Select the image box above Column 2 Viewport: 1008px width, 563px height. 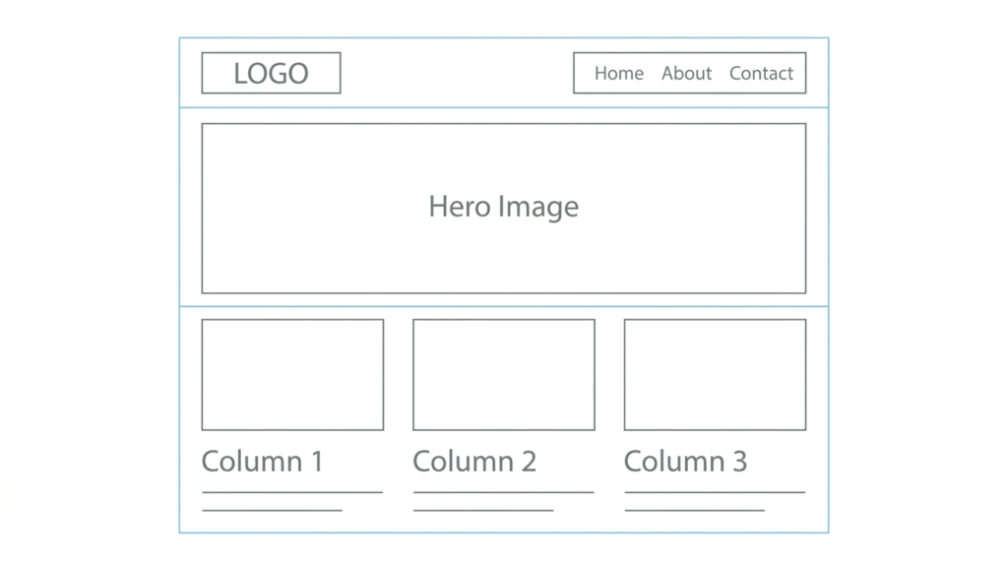coord(503,374)
